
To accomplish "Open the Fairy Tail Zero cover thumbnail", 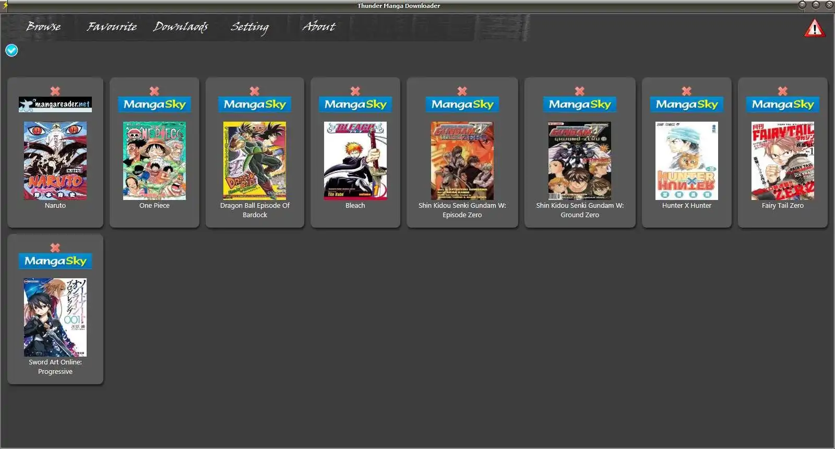I will pos(783,161).
